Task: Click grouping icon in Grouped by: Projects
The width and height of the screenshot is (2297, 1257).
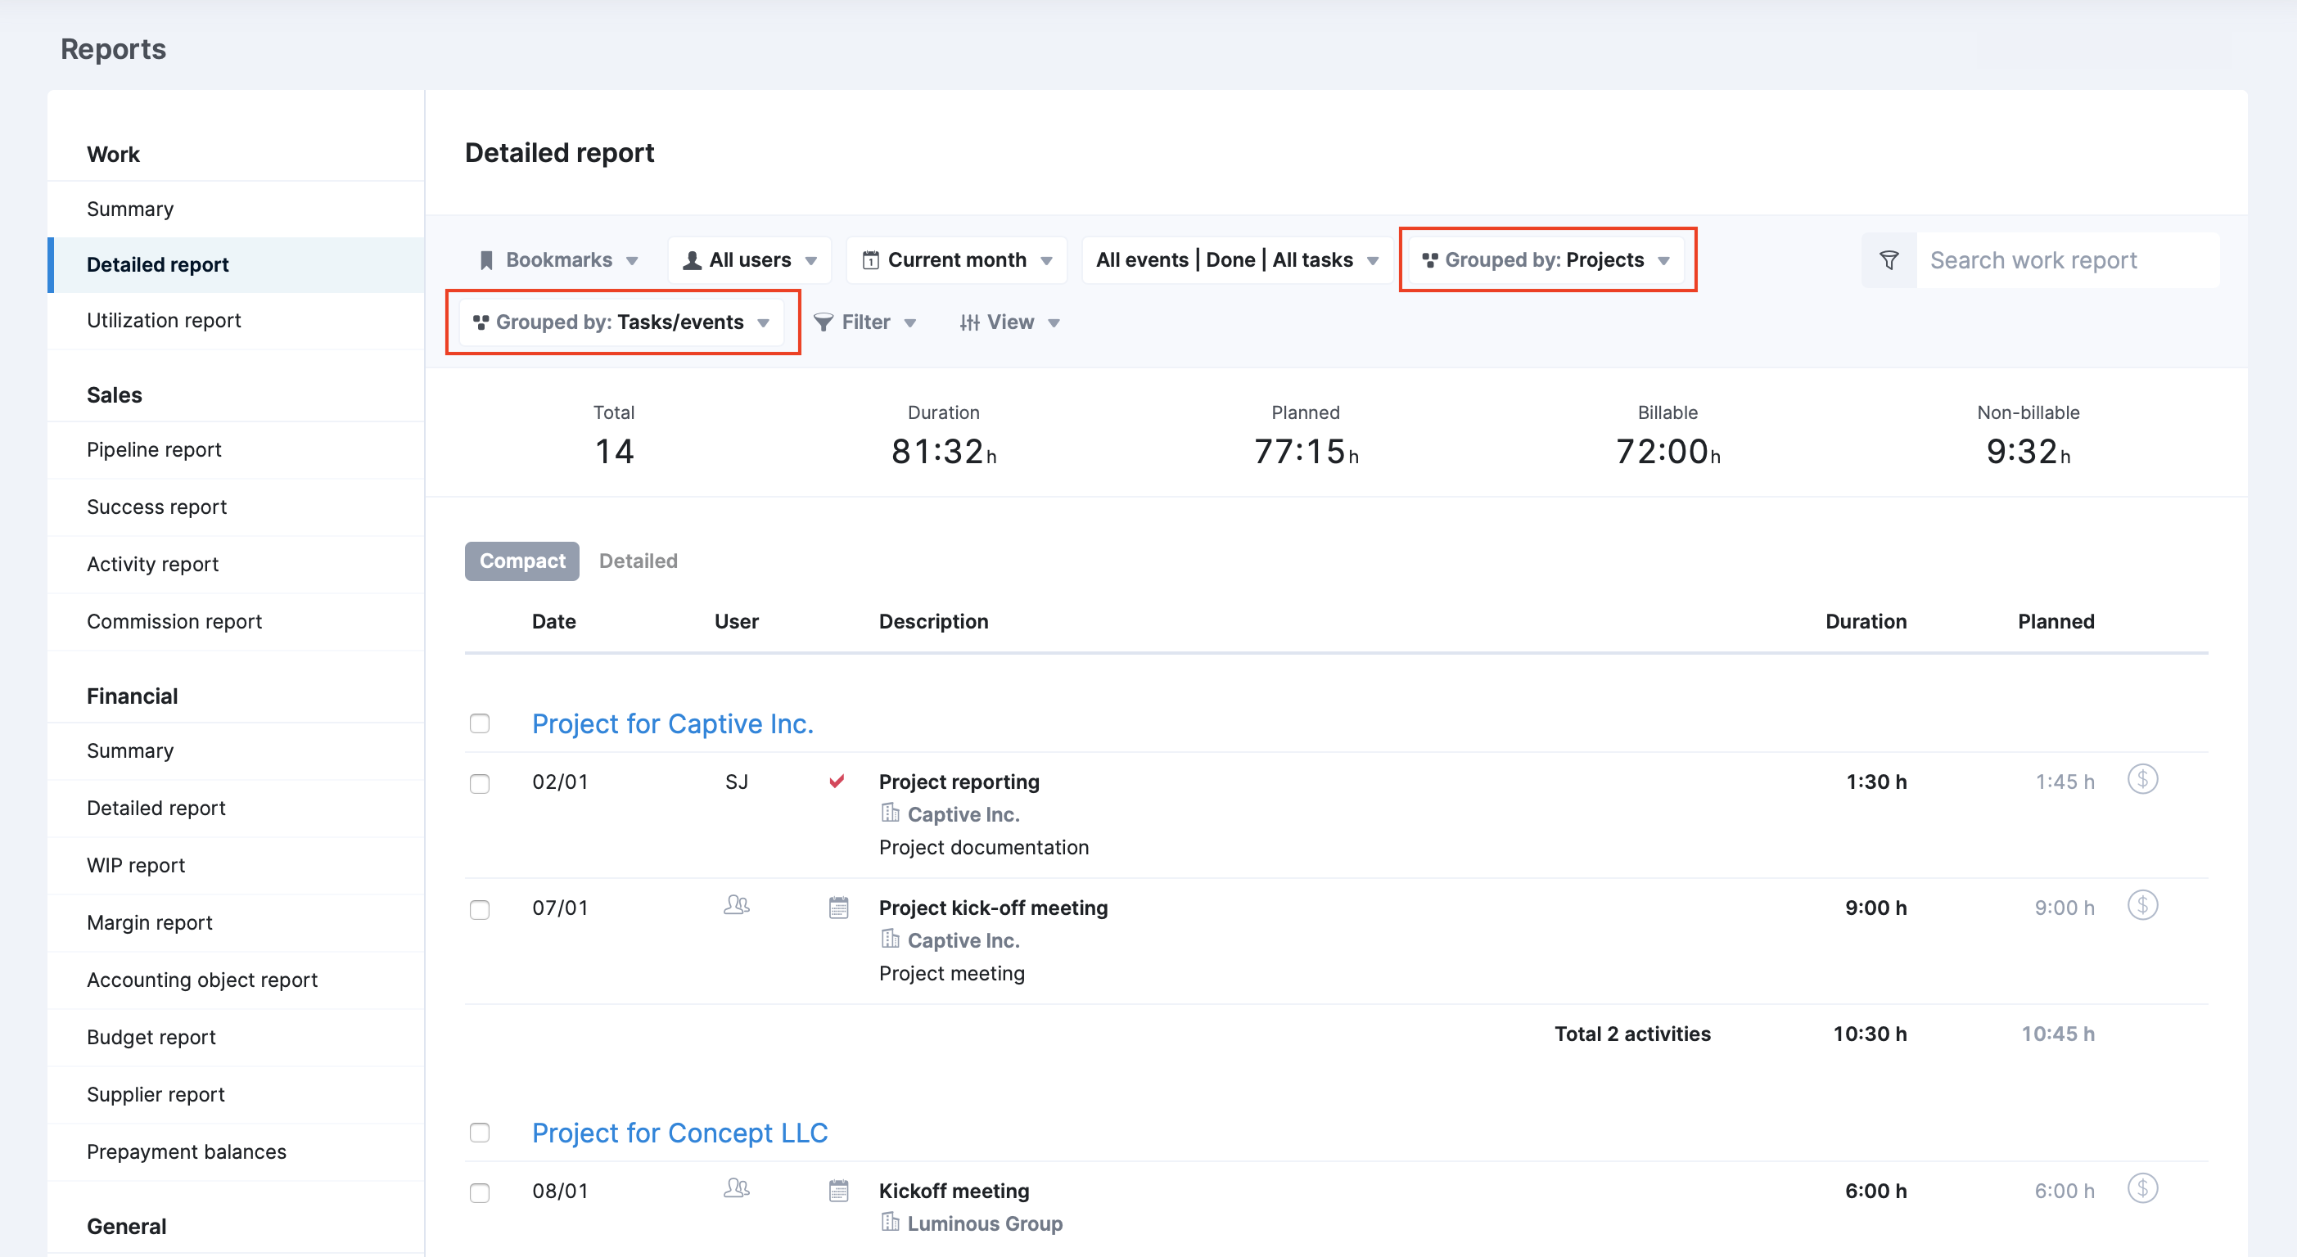Action: click(1429, 260)
